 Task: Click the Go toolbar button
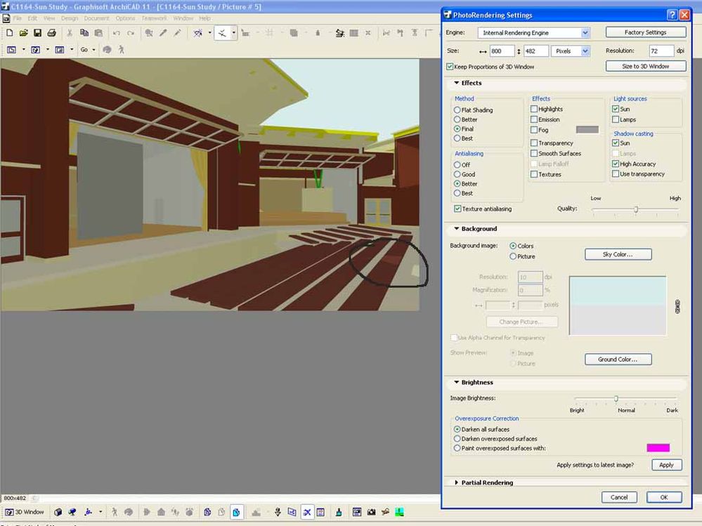coord(84,50)
